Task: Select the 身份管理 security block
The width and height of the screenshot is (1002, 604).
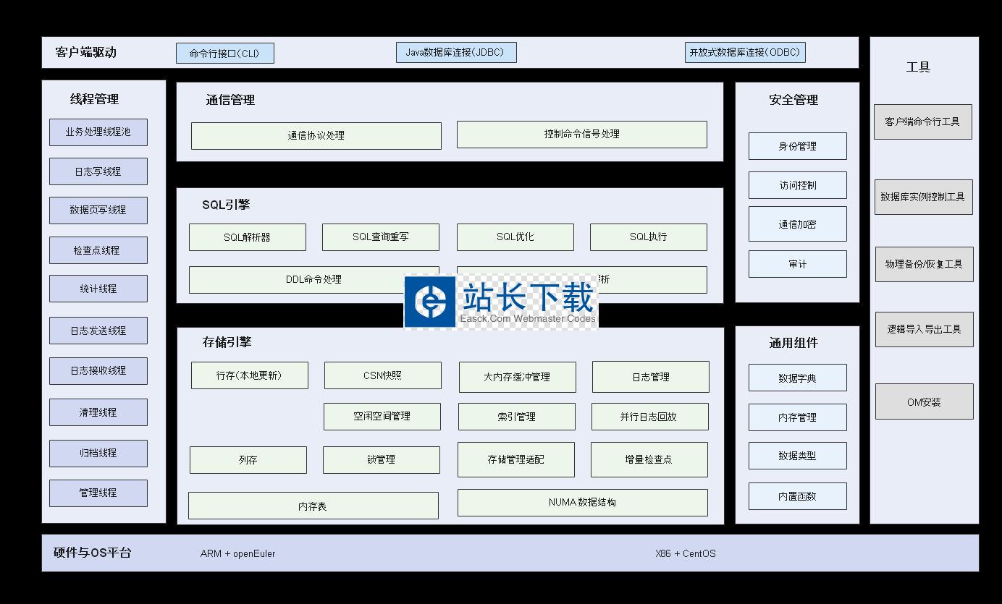Action: [x=797, y=146]
